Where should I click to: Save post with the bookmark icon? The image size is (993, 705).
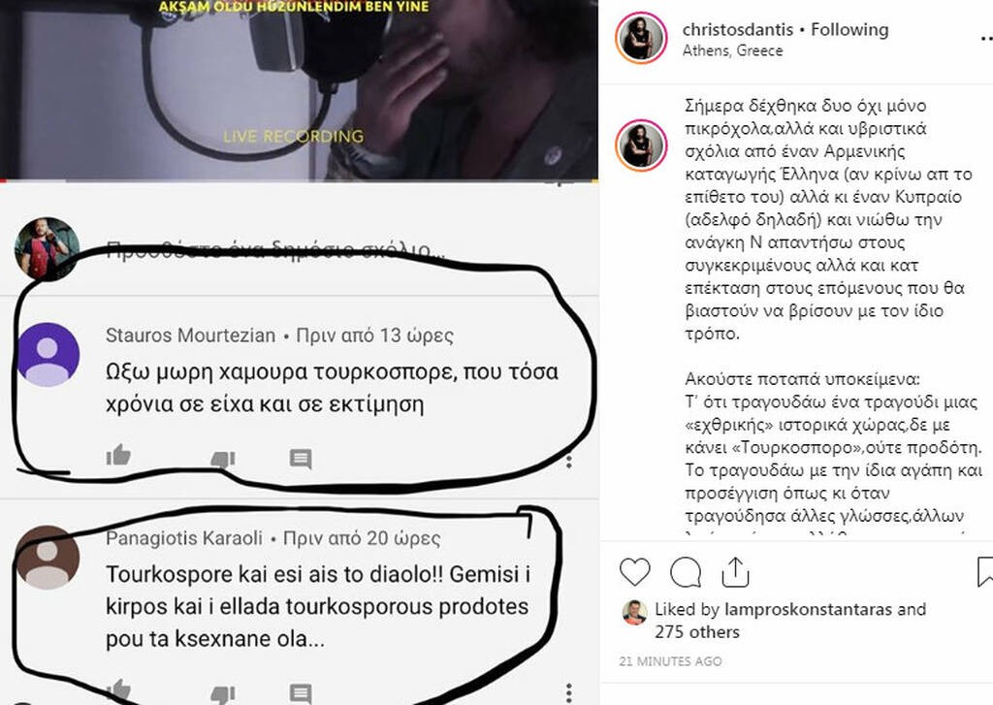[985, 572]
